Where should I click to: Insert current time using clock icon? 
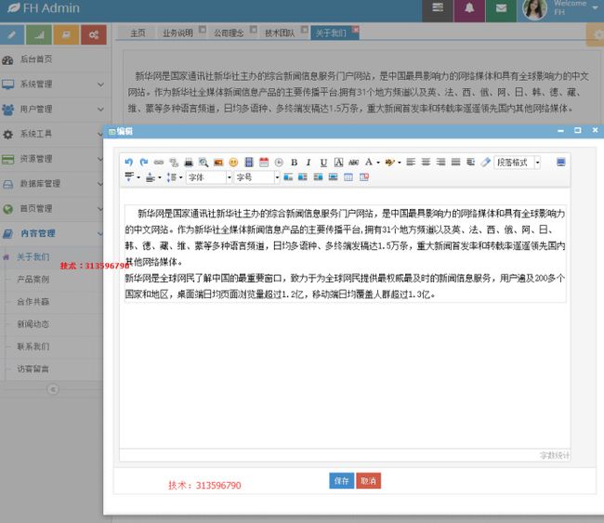click(x=279, y=163)
